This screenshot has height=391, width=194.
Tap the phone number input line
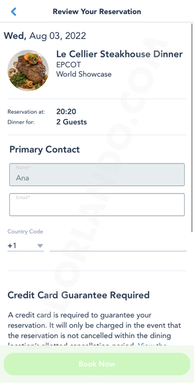118,246
